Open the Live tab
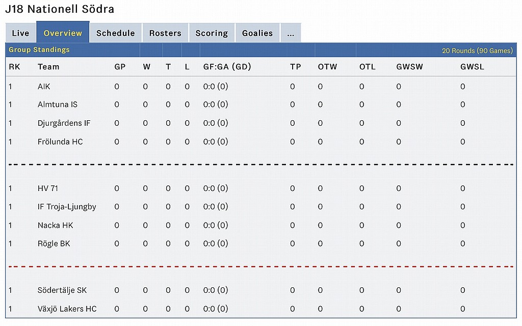Image resolution: width=522 pixels, height=326 pixels. point(20,33)
